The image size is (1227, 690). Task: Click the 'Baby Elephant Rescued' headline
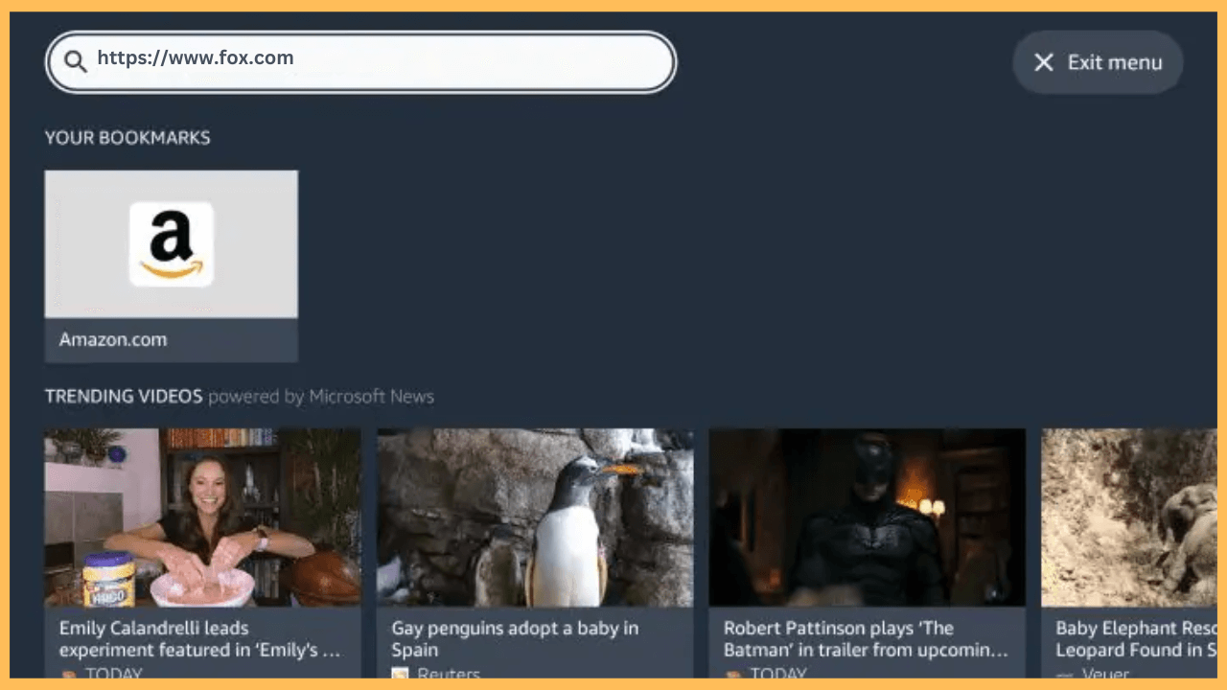coord(1135,639)
